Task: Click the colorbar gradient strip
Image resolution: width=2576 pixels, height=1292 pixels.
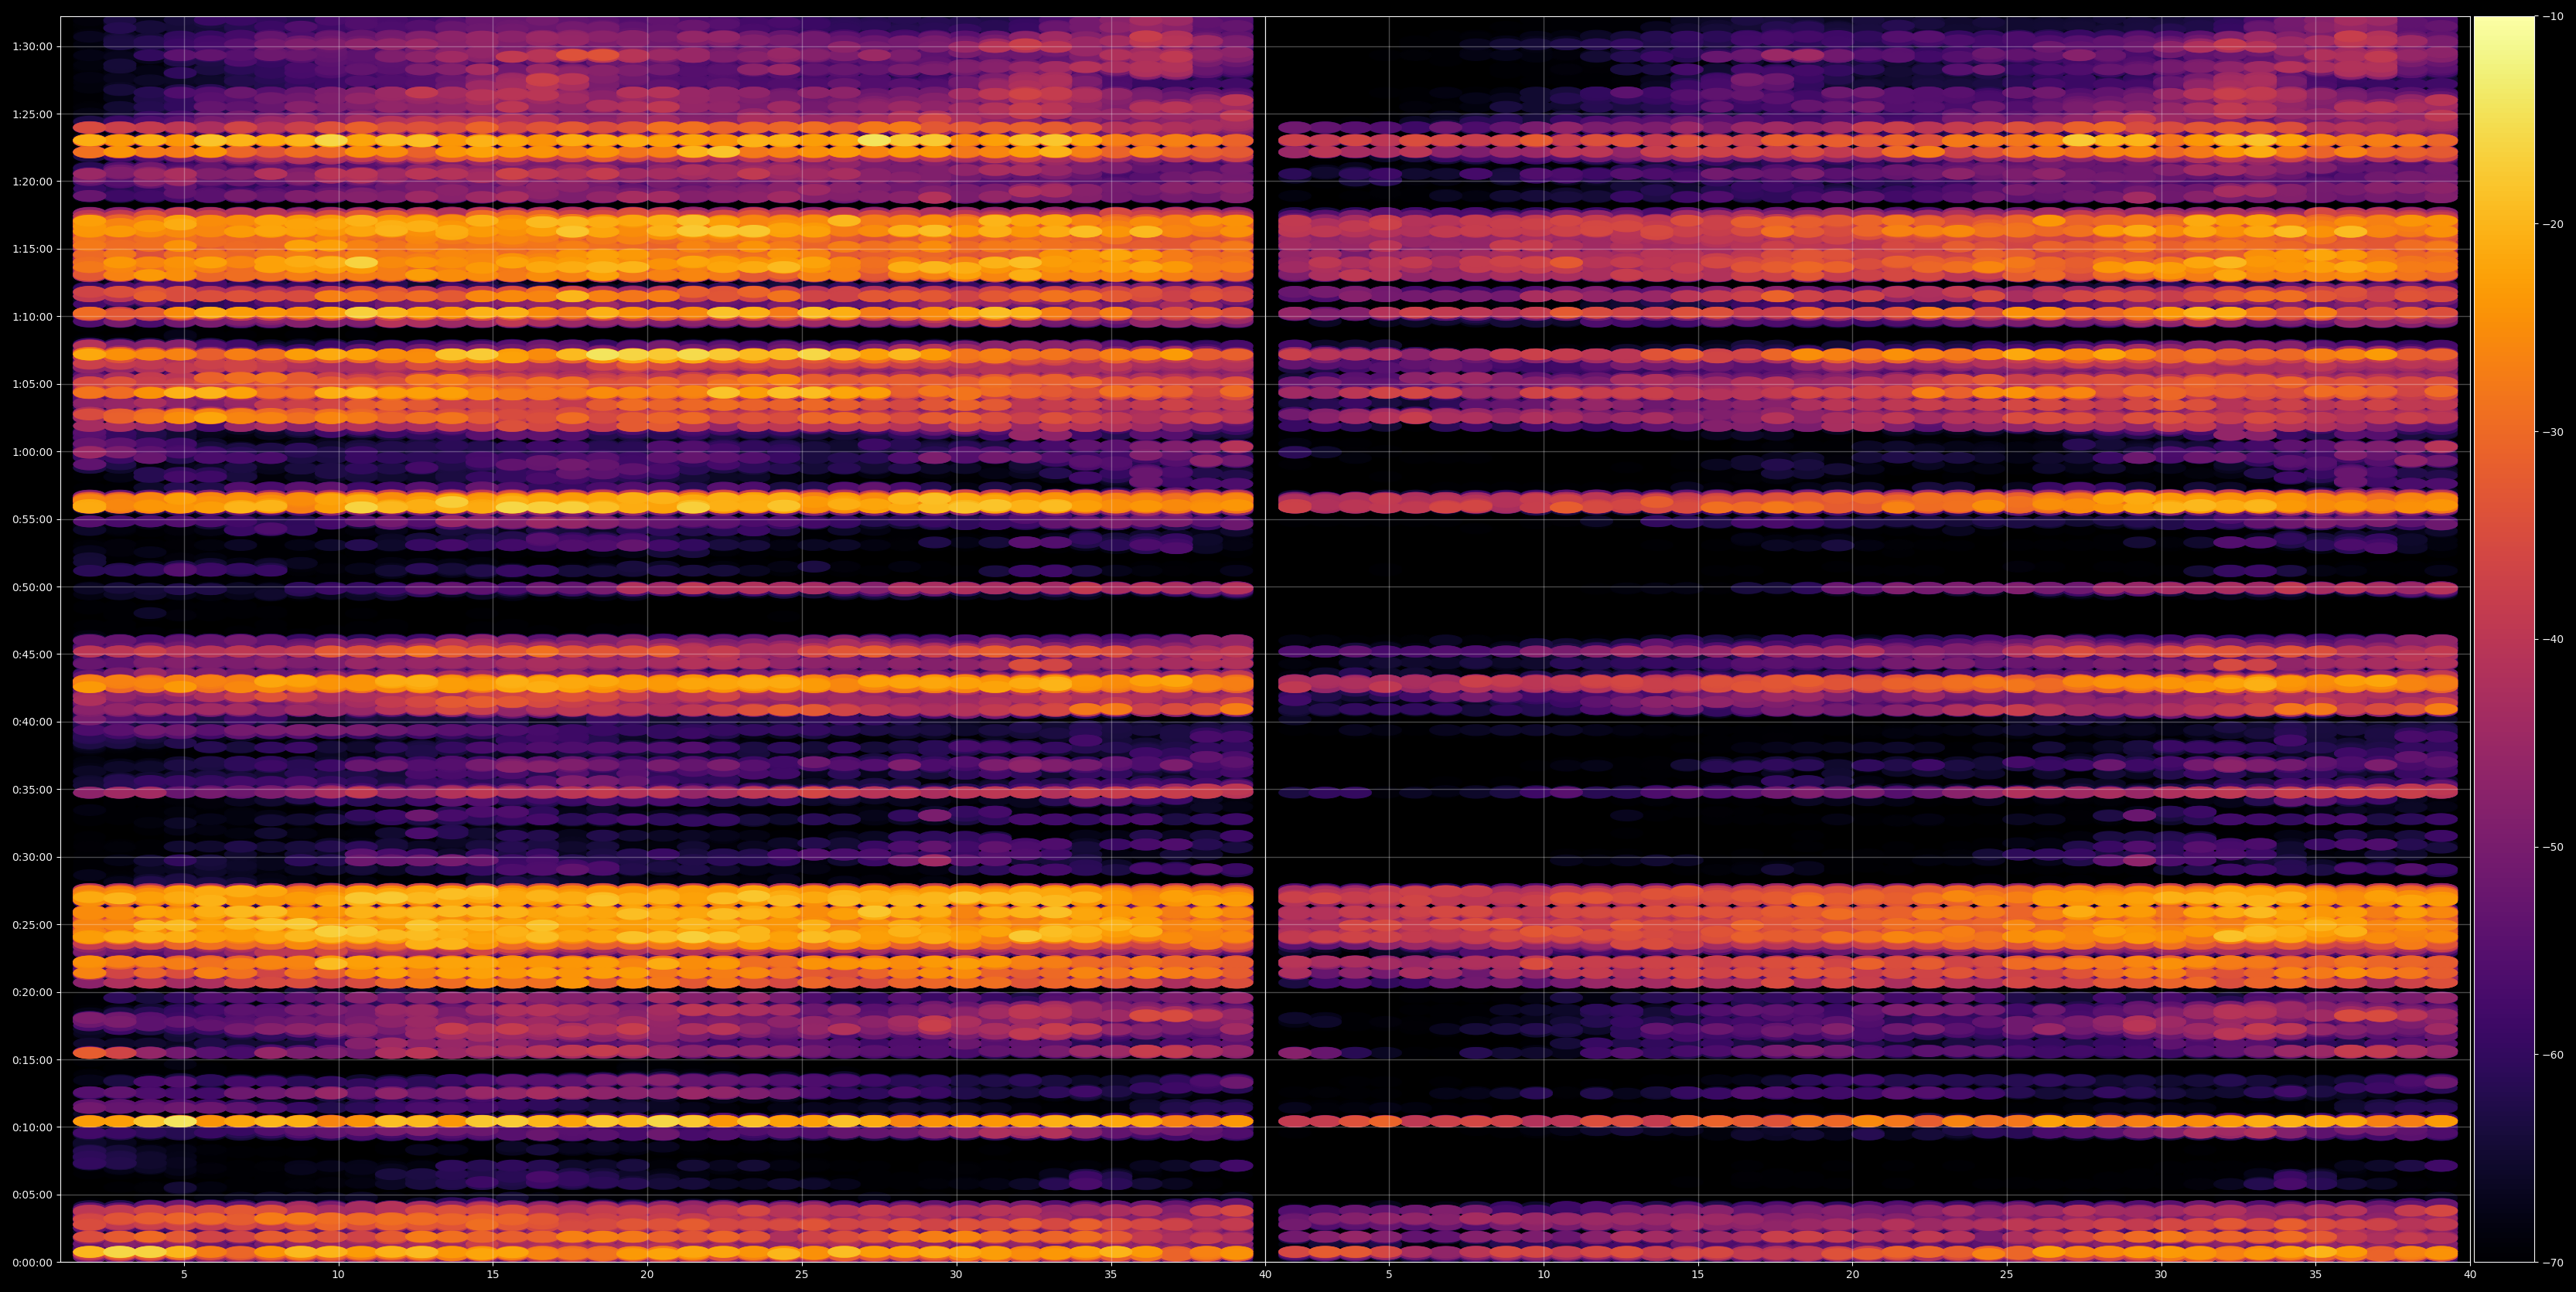Action: click(2504, 640)
